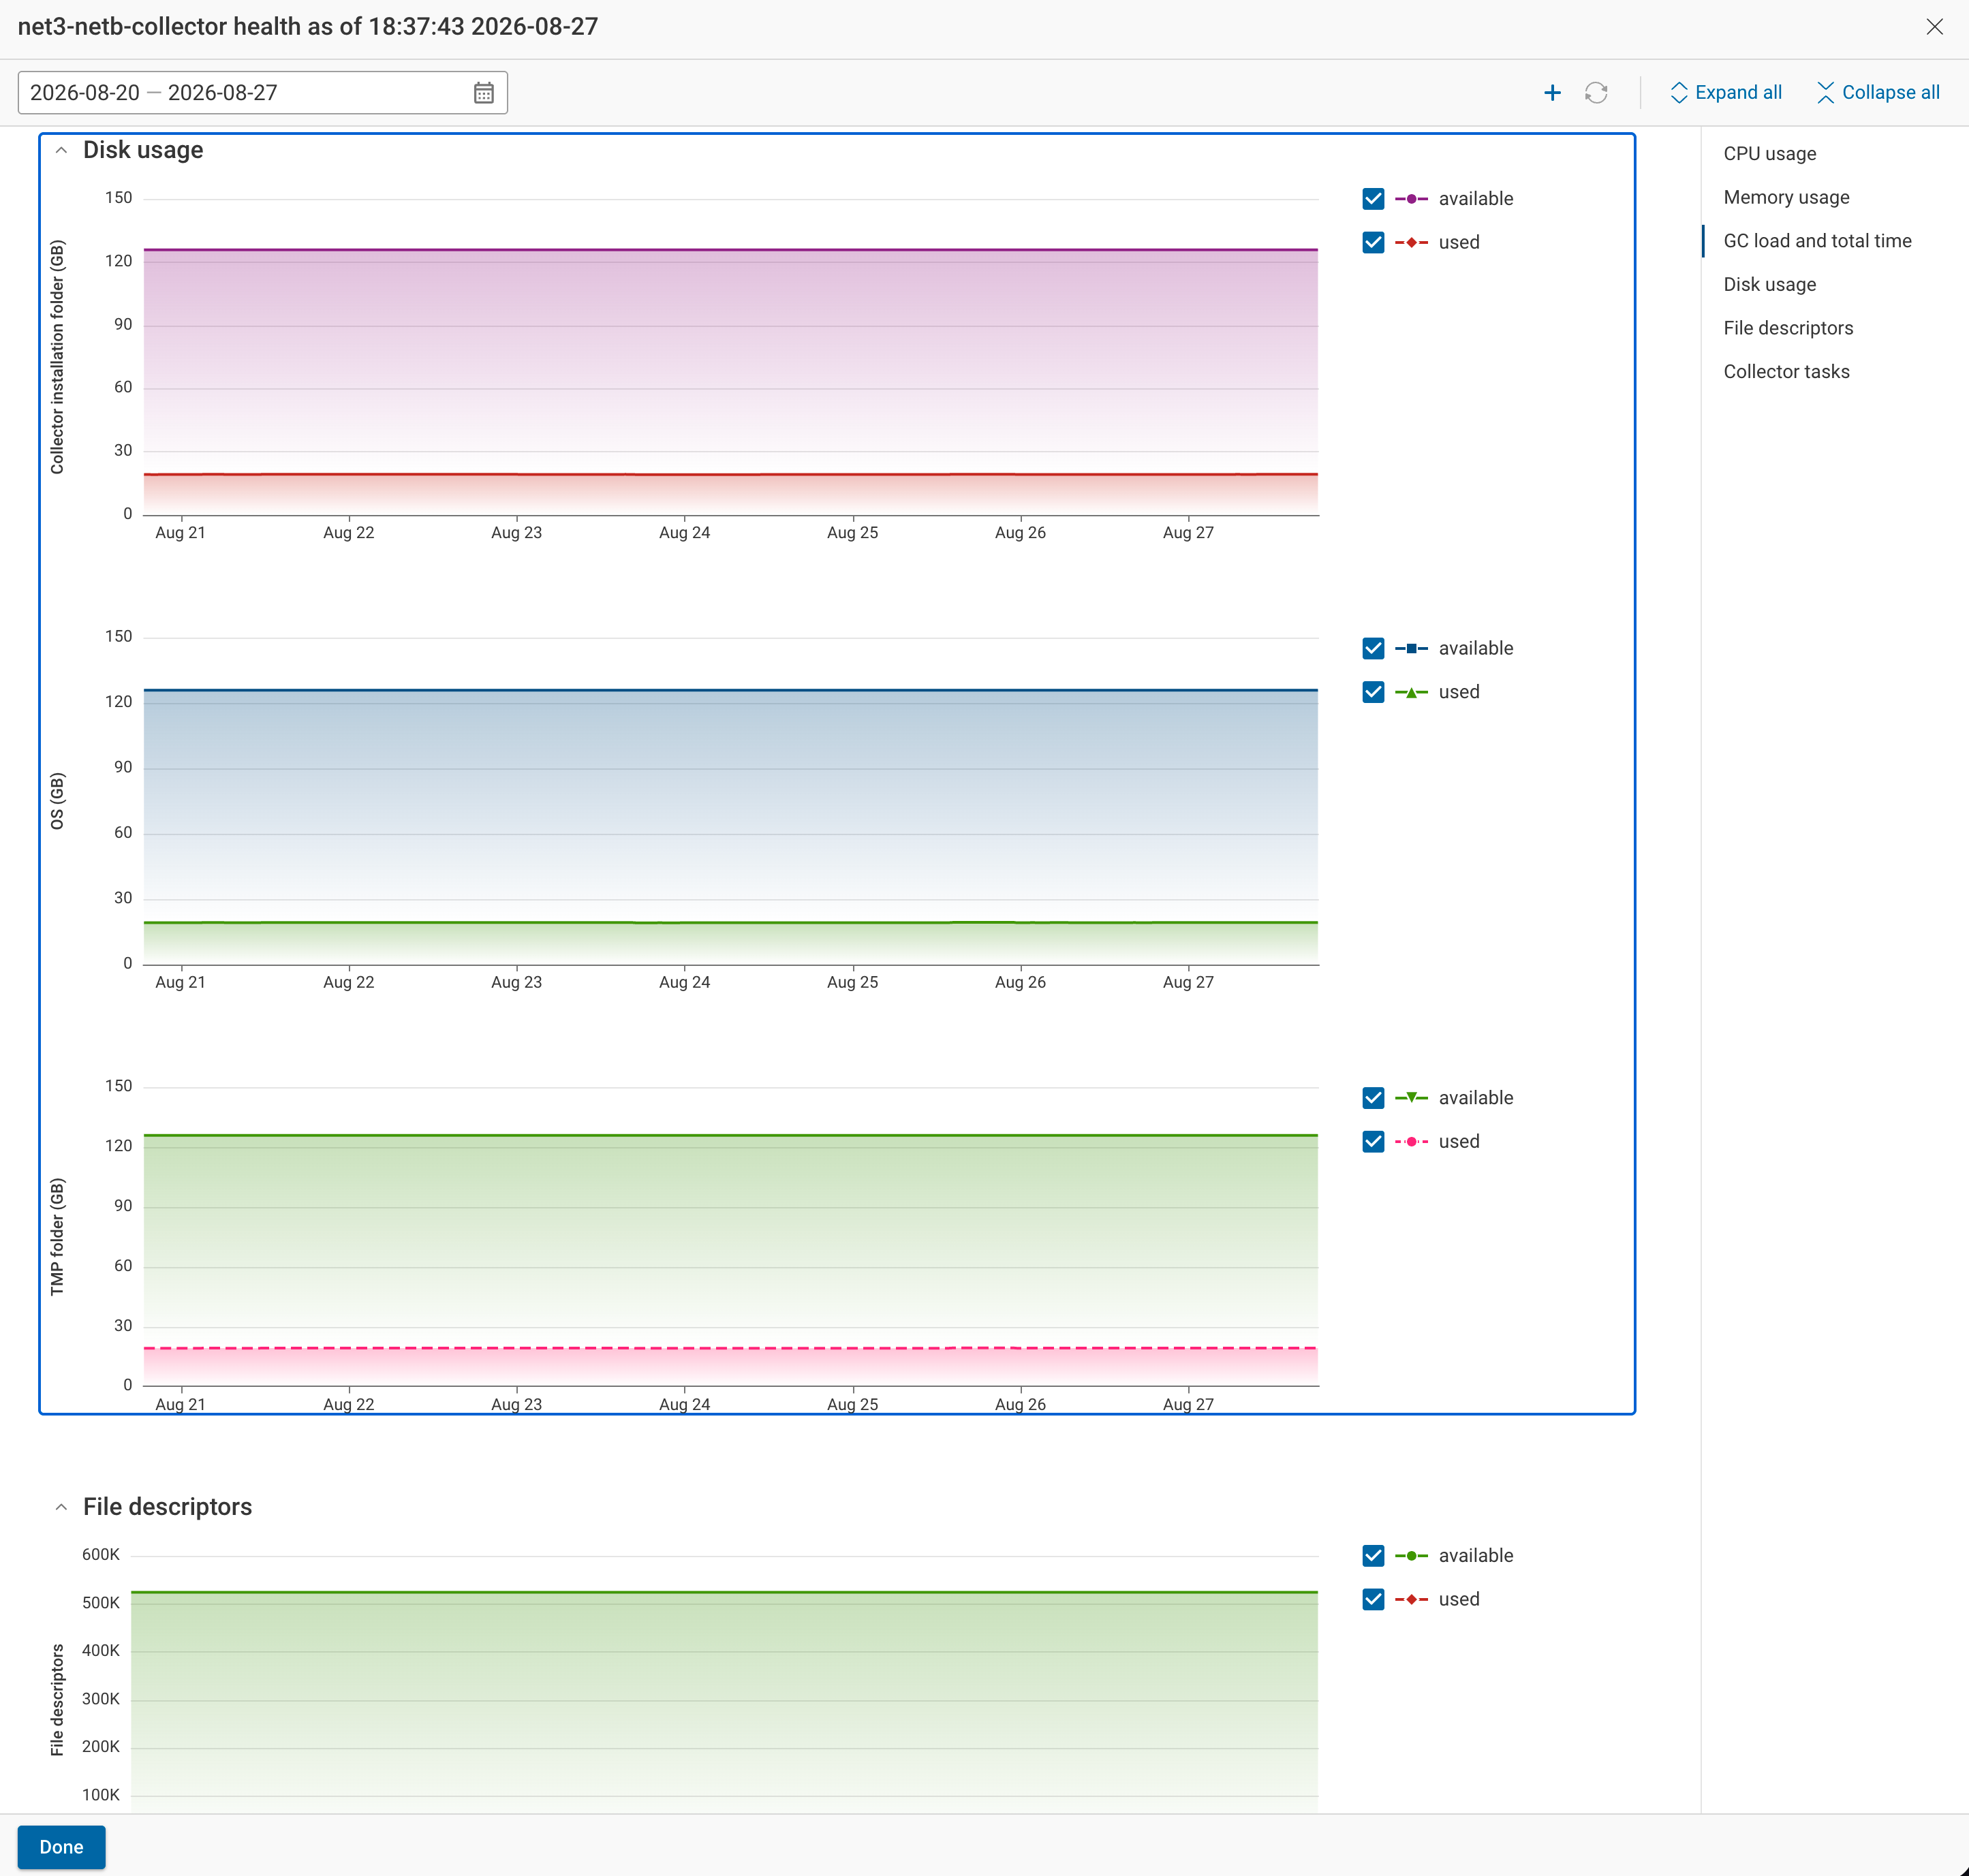Image resolution: width=1969 pixels, height=1876 pixels.
Task: Uncheck available in OS disk chart
Action: tap(1373, 648)
